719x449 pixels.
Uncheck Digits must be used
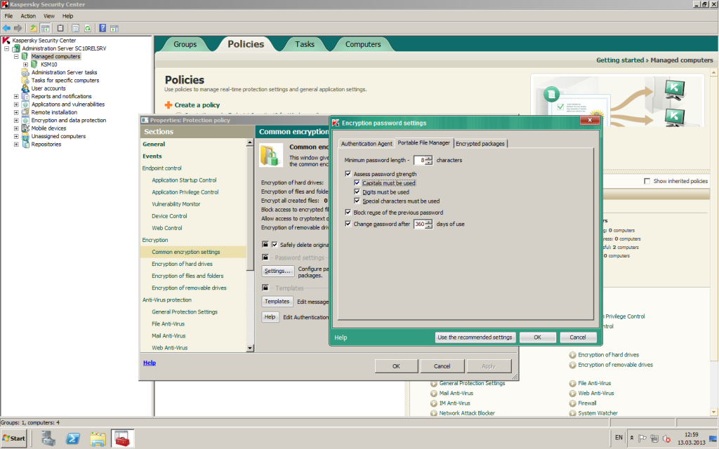pyautogui.click(x=357, y=192)
